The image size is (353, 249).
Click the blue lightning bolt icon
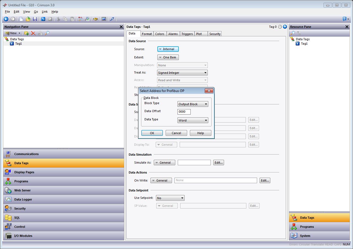[x=112, y=19]
